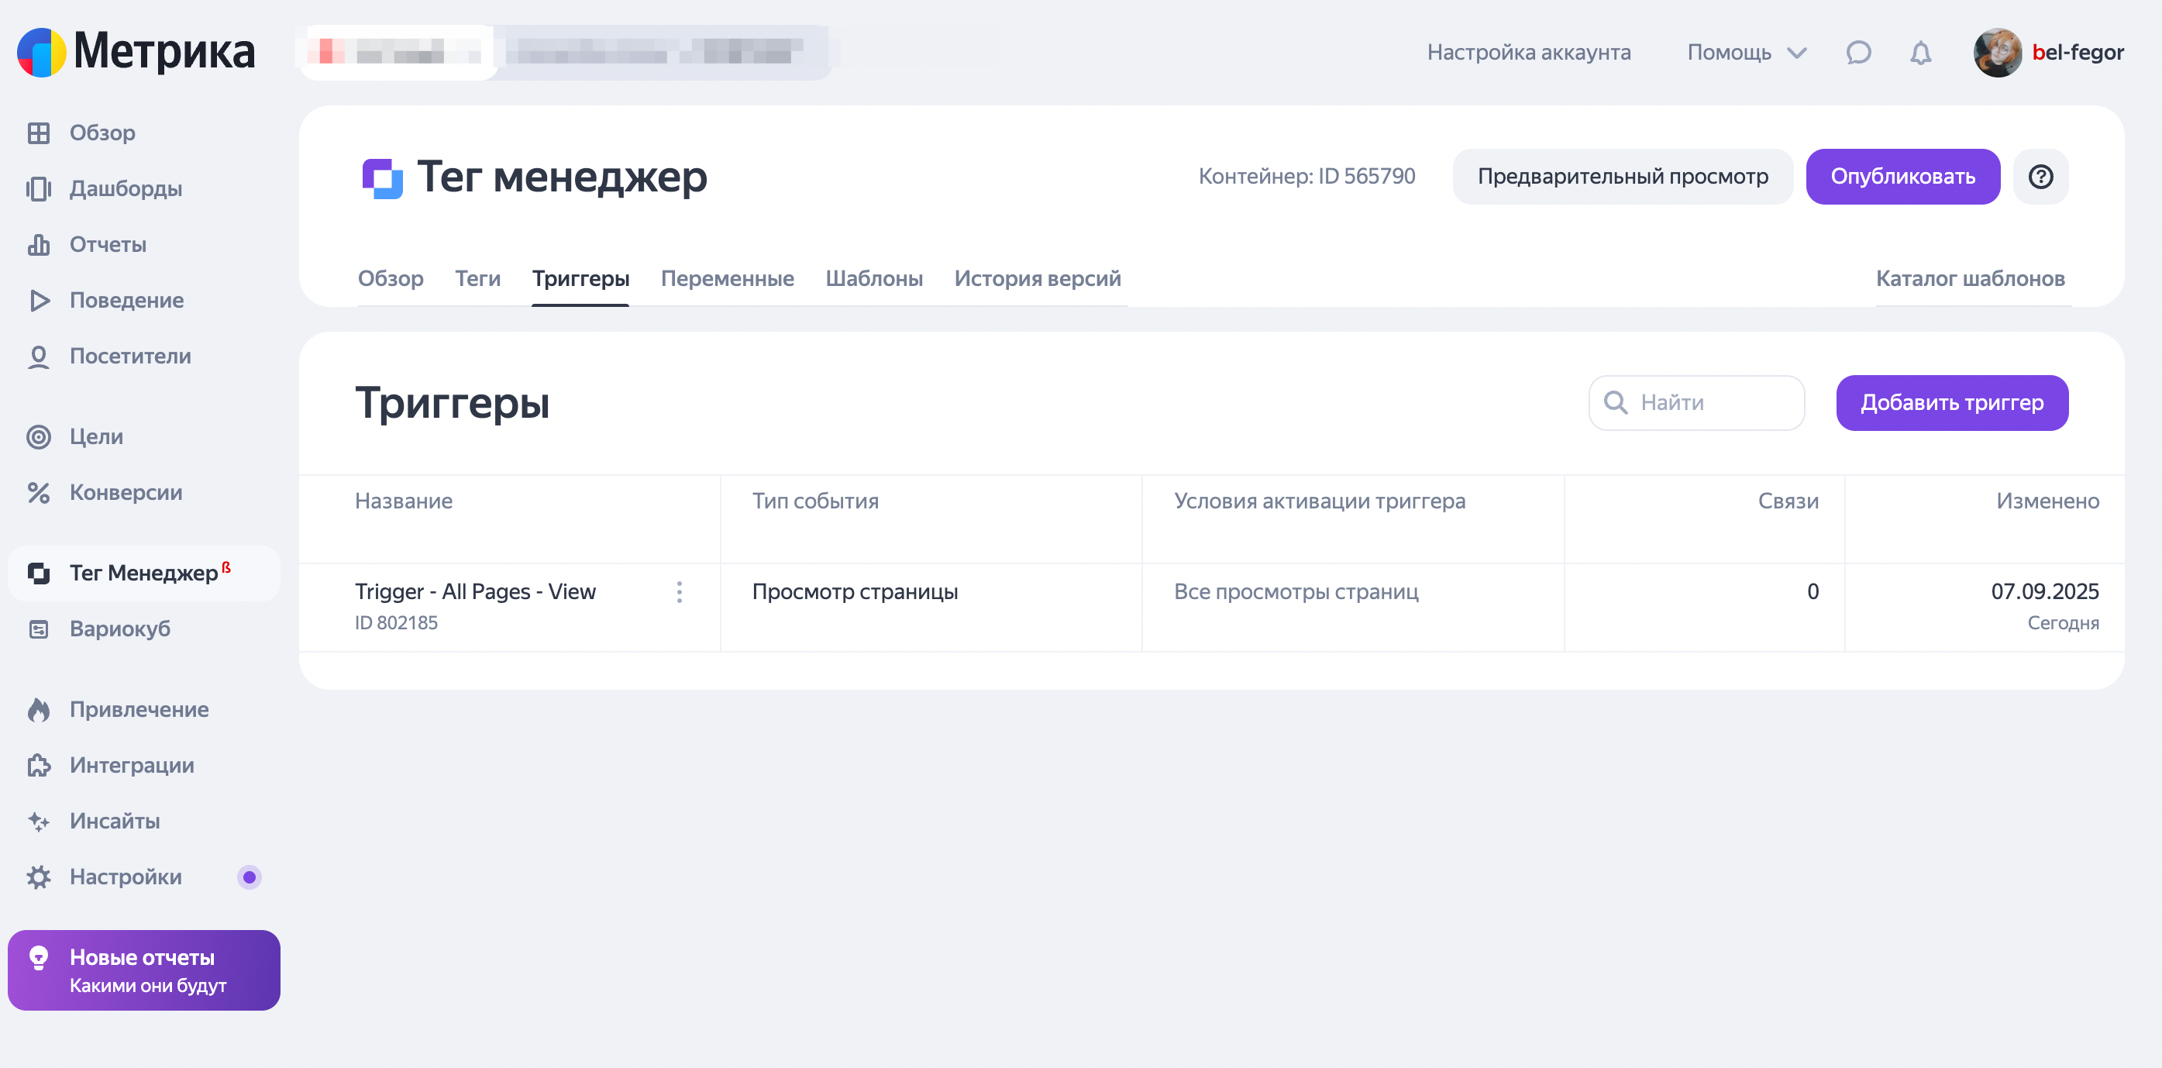Expand the Помощь dropdown menu
The height and width of the screenshot is (1068, 2162).
(1746, 53)
